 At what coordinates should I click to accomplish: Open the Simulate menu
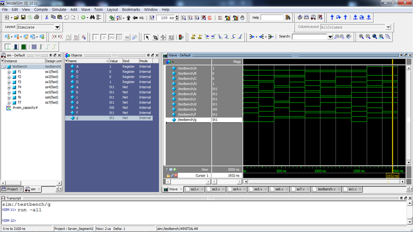click(59, 9)
